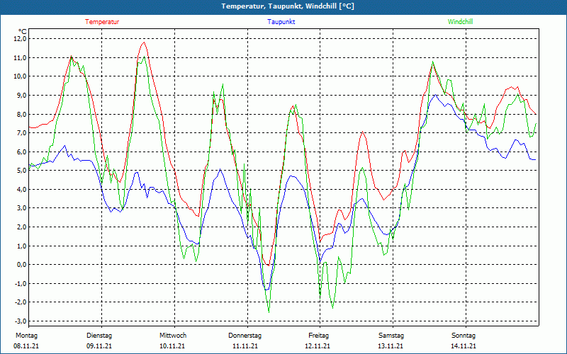567x354 pixels.
Task: Click the chart title 'Temperatur, Taupunkt, Windchill [°C]'
Action: point(288,6)
